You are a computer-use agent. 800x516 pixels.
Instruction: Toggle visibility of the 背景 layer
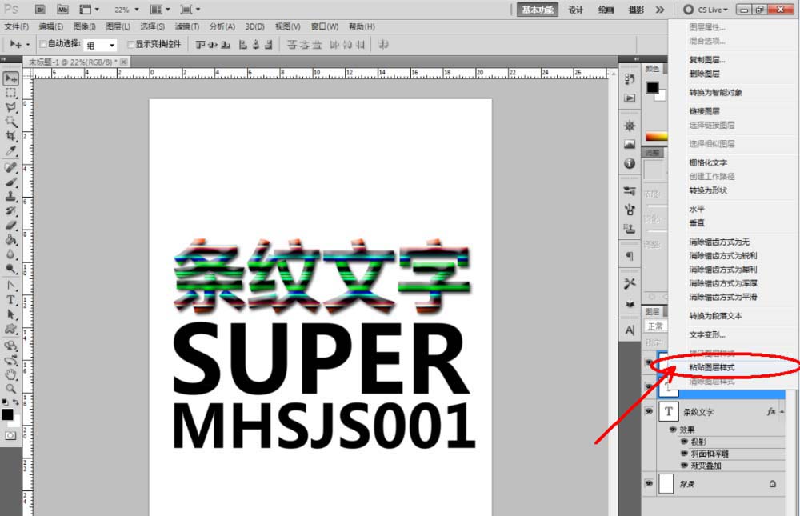point(649,484)
